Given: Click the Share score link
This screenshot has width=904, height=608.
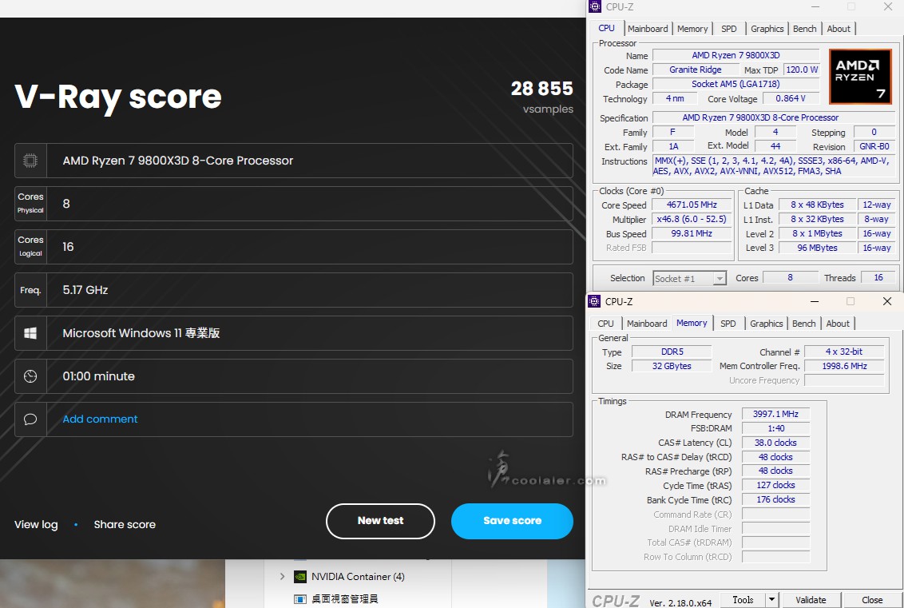Looking at the screenshot, I should coord(125,525).
